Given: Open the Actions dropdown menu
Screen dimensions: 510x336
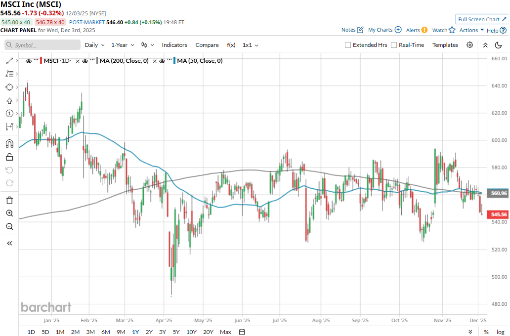Looking at the screenshot, I should (471, 30).
